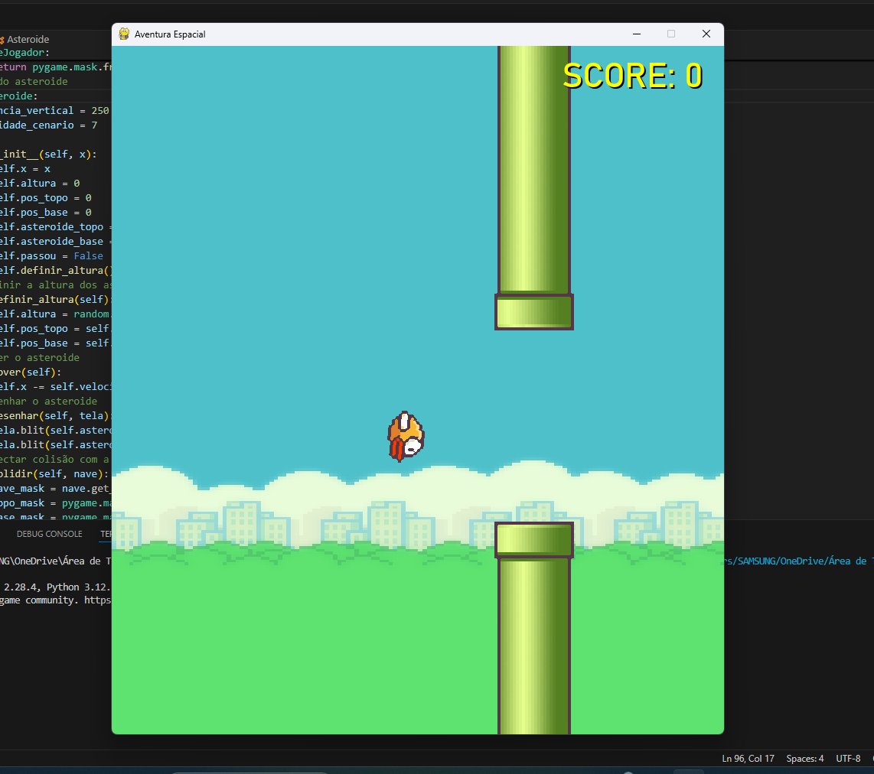Screen dimensions: 874x774
Task: Click the lower green pipe obstacle
Action: [534, 628]
